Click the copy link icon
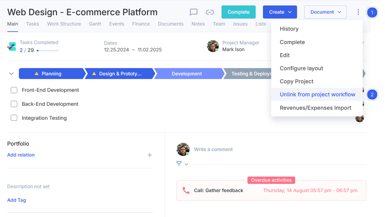 (210, 12)
